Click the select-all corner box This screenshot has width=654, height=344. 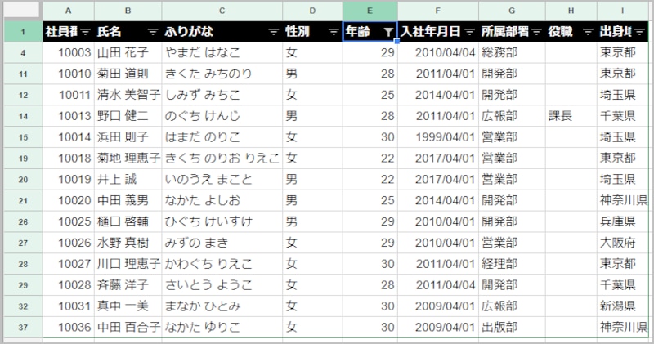tap(23, 10)
